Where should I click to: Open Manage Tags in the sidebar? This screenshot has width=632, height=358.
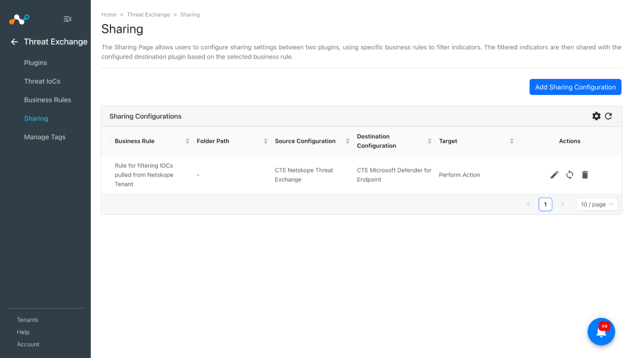pos(44,137)
